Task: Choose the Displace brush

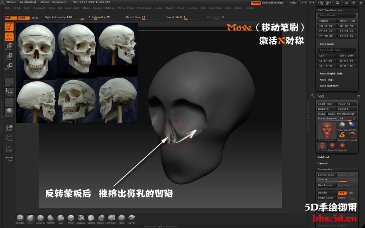Action: point(81,219)
